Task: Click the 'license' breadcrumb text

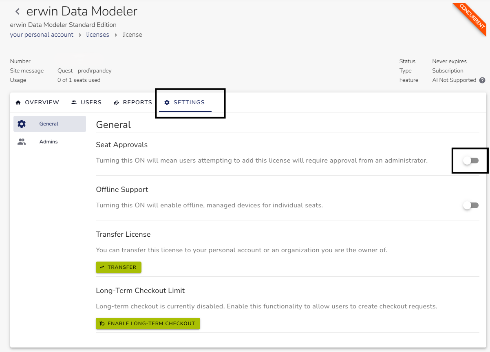Action: pyautogui.click(x=132, y=35)
